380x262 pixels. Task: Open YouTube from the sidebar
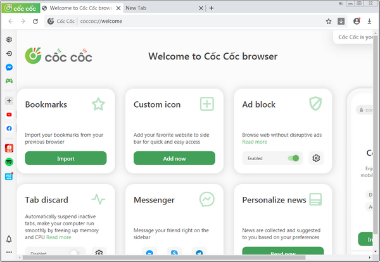click(x=9, y=115)
